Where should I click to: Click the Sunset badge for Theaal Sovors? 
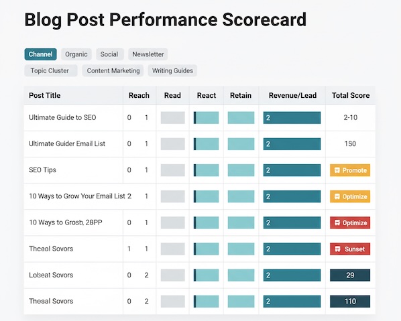tap(350, 249)
